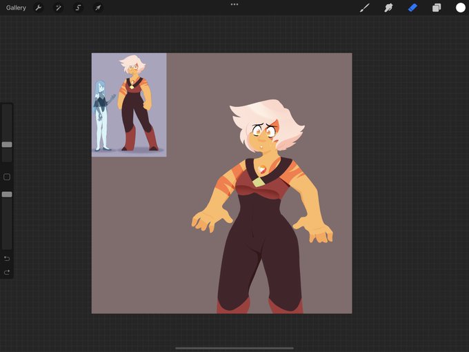Return to the Gallery
This screenshot has height=352, width=469.
16,8
